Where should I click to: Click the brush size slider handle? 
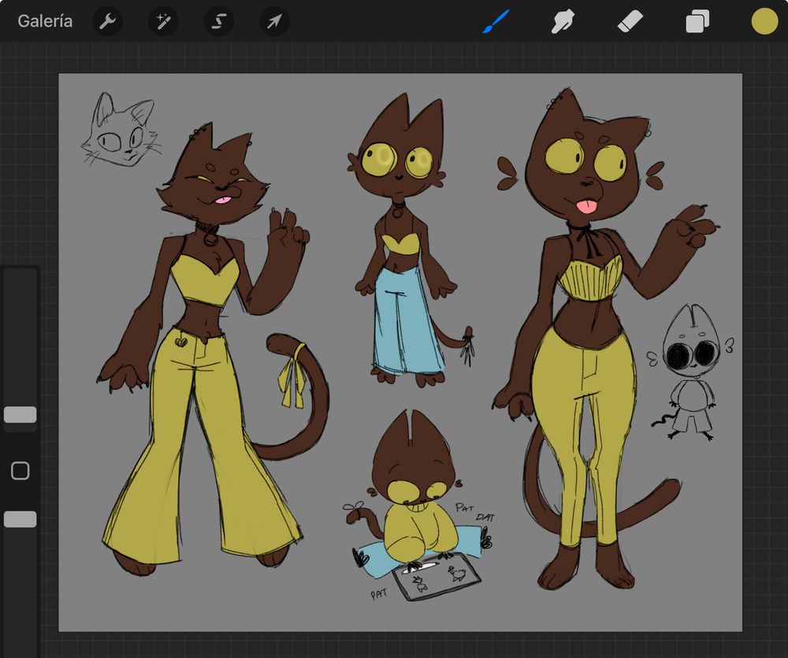pyautogui.click(x=20, y=415)
